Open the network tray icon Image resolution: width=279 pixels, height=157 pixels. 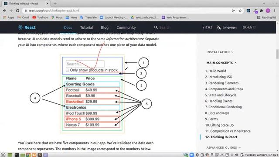tap(232, 155)
